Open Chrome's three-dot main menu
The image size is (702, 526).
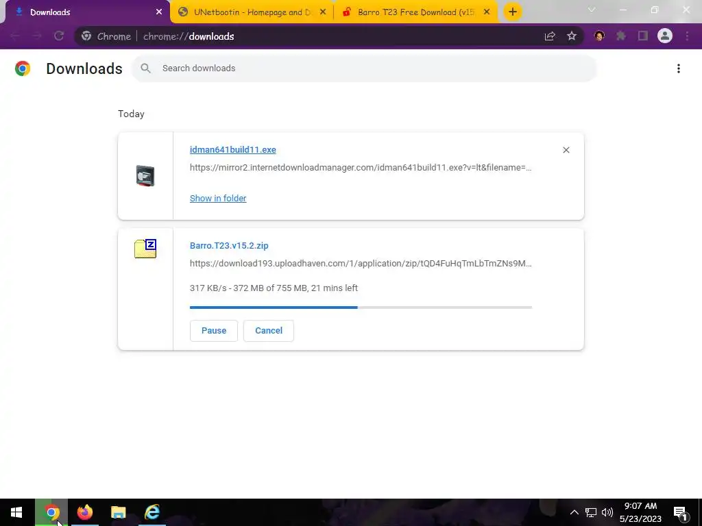687,36
